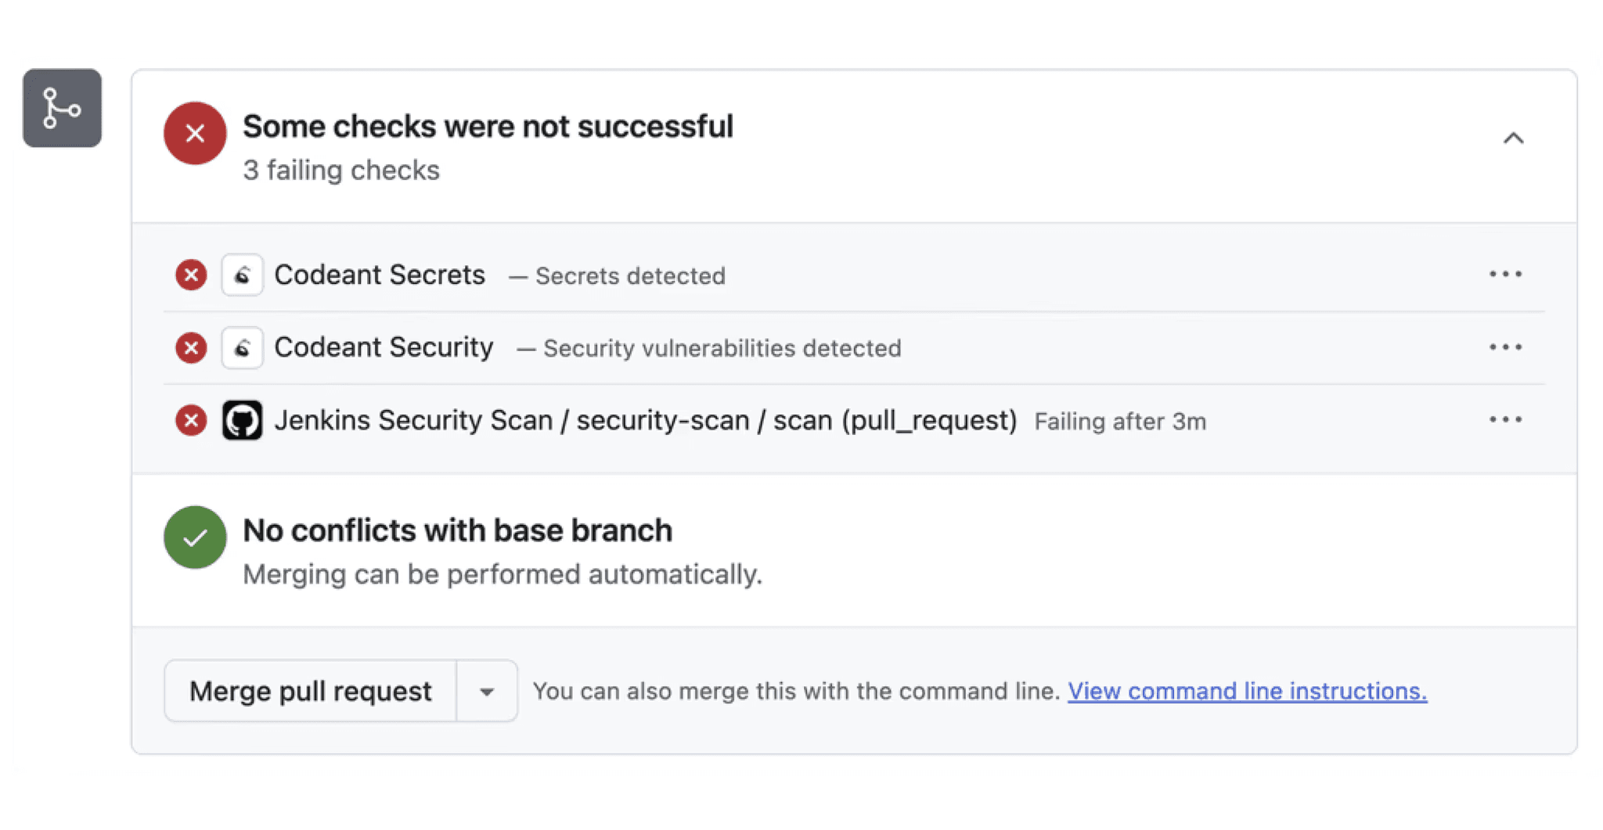This screenshot has width=1603, height=830.
Task: Open the Codeant Secrets check name
Action: click(380, 275)
